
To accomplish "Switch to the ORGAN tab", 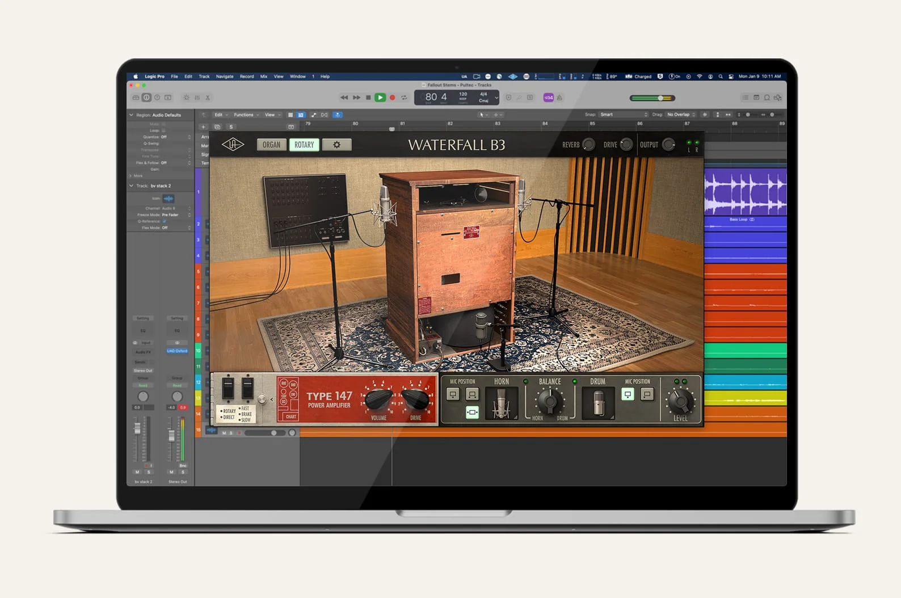I will point(271,145).
